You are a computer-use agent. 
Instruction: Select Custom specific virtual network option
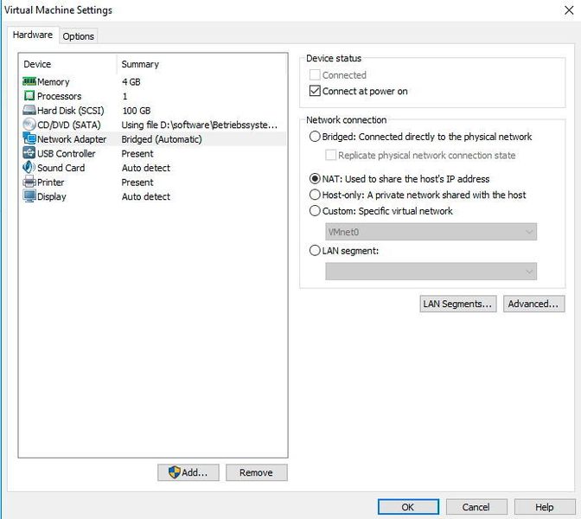coord(315,210)
